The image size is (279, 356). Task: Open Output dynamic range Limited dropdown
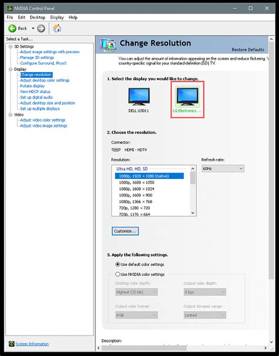[x=205, y=315]
